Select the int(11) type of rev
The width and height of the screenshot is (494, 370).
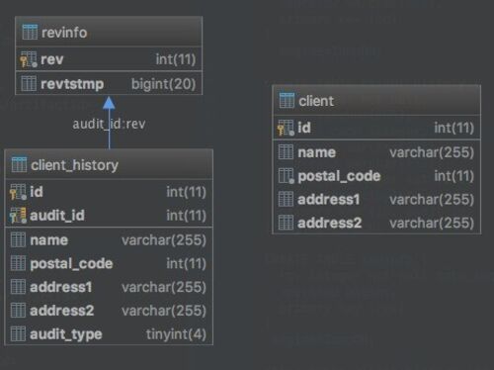coord(176,59)
